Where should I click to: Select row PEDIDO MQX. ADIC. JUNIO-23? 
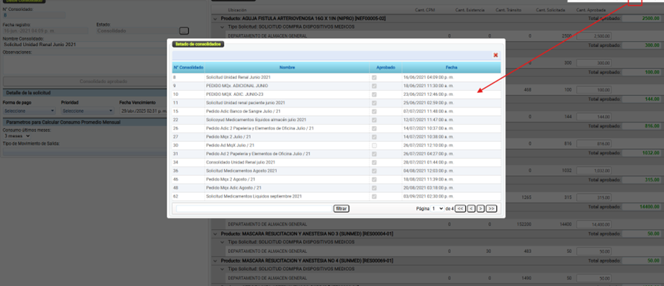(x=336, y=94)
